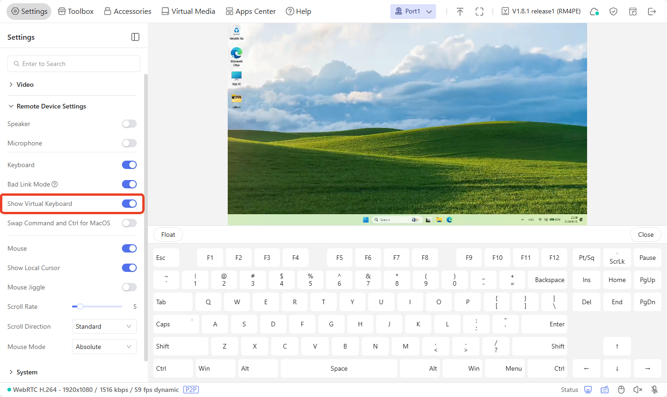Click the muted microphone icon in status bar
The height and width of the screenshot is (397, 667).
click(655, 390)
